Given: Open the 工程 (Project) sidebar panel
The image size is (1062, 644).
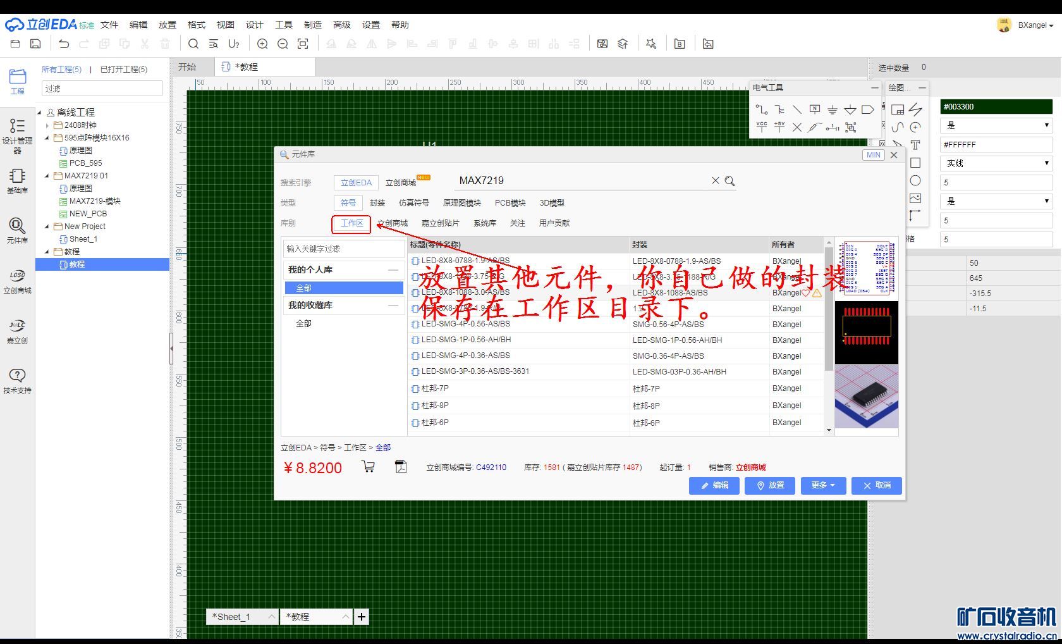Looking at the screenshot, I should click(x=17, y=81).
